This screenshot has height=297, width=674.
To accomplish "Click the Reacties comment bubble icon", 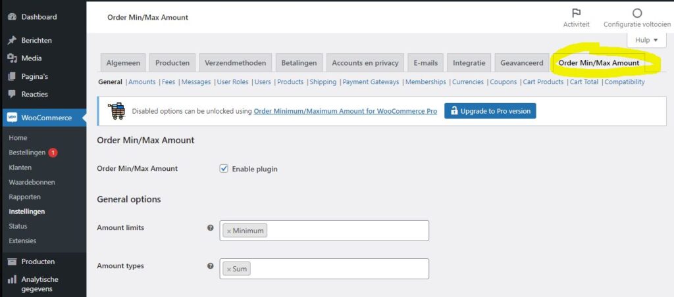I will (12, 94).
